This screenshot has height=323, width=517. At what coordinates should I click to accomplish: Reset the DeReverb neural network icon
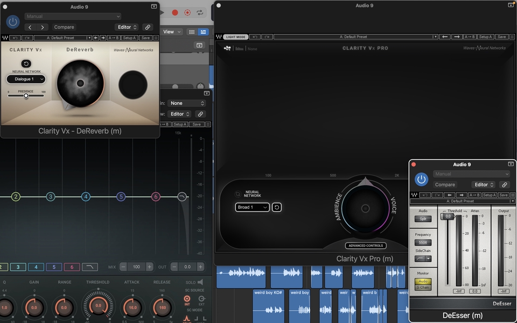[26, 64]
